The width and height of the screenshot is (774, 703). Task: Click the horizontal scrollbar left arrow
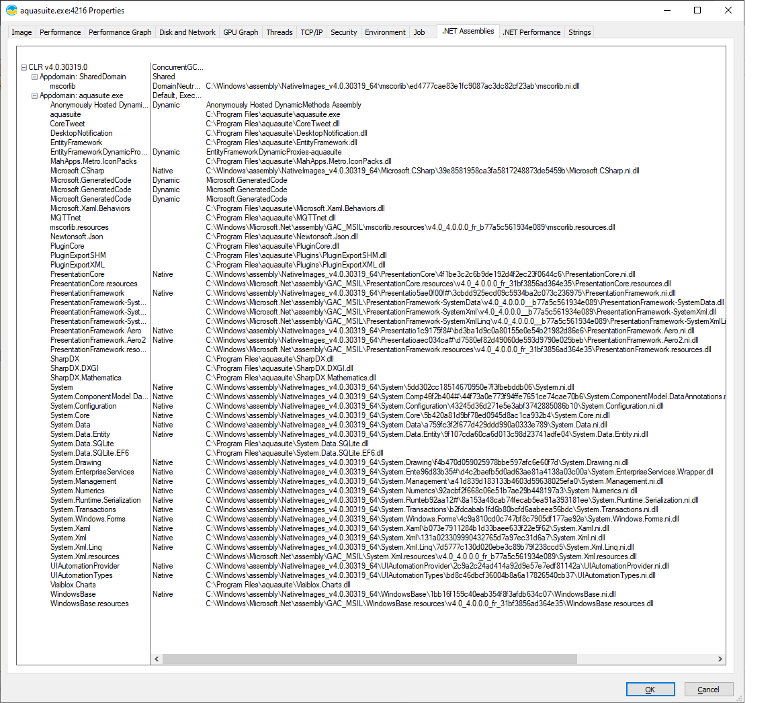(157, 659)
